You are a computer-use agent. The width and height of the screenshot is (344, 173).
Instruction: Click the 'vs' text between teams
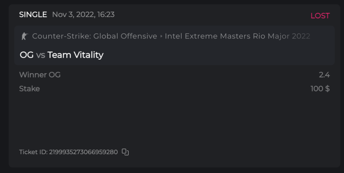click(41, 55)
